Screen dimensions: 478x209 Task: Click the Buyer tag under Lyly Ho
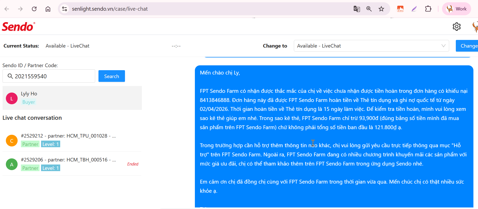pos(29,102)
